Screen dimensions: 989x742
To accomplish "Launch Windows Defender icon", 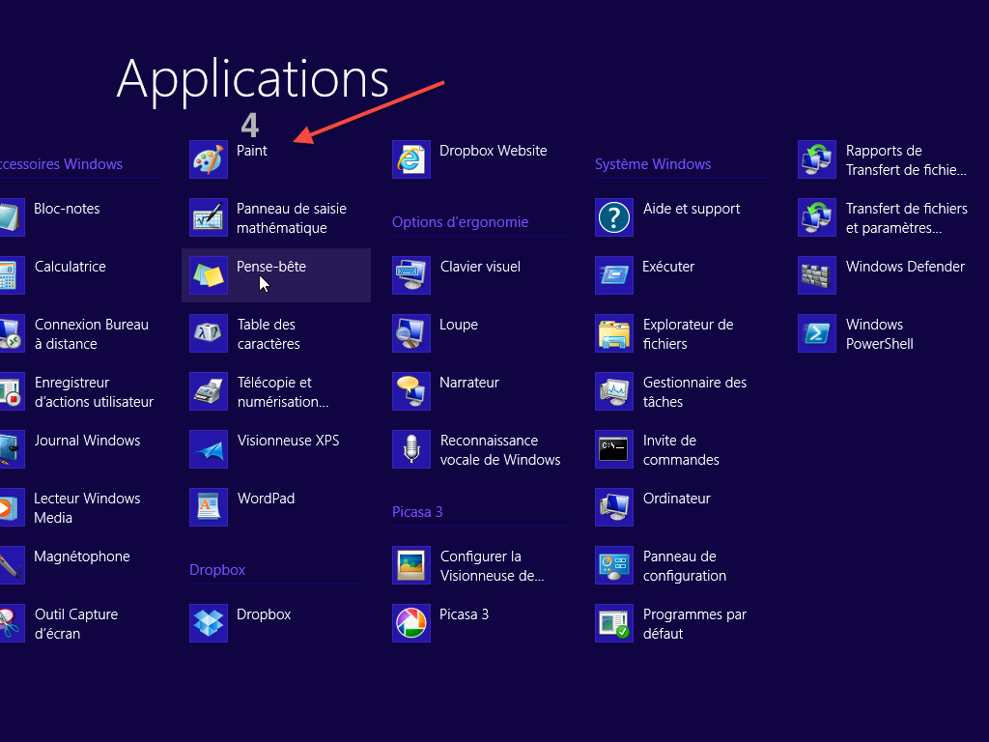I will [817, 275].
